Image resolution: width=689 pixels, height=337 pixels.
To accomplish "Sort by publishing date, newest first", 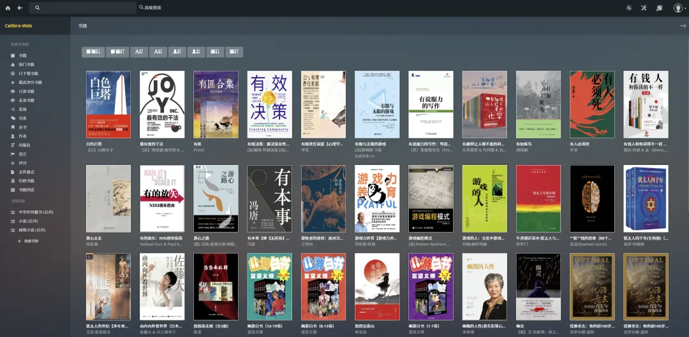I will (x=216, y=52).
